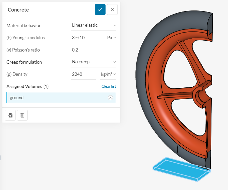Change the kg/m³ density unit dropdown
The image size is (228, 190).
108,74
